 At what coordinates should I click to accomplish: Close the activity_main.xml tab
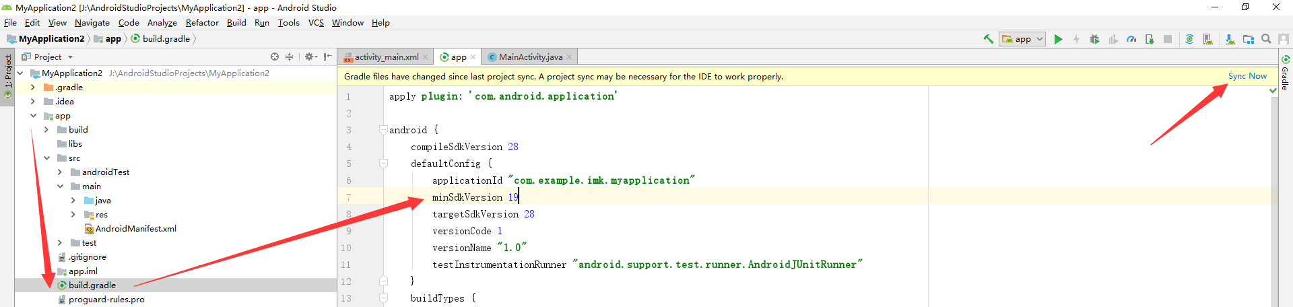pyautogui.click(x=426, y=57)
